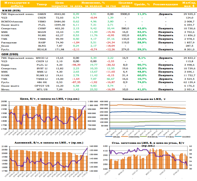Click ticker MAGN
Screen dimensions: 197x181
point(42,32)
